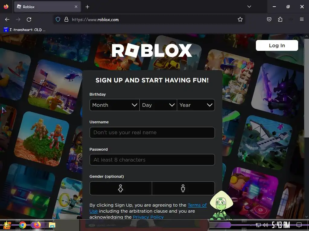309x231 pixels.
Task: Click the Firefox forward arrow
Action: point(18,20)
